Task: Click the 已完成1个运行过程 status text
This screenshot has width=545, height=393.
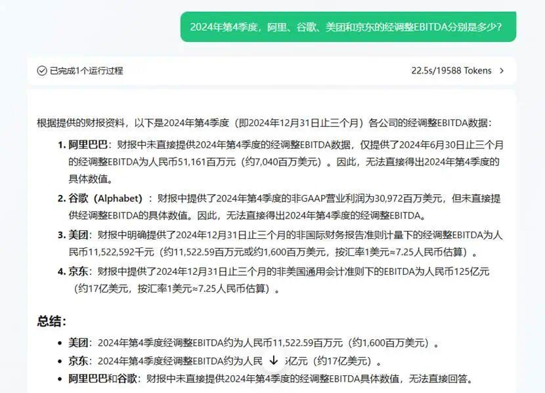Action: tap(86, 71)
